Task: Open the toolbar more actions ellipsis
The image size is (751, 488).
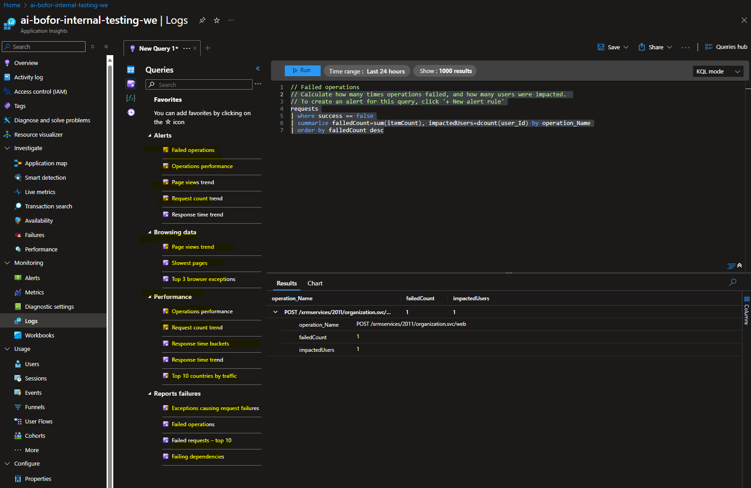Action: (686, 47)
